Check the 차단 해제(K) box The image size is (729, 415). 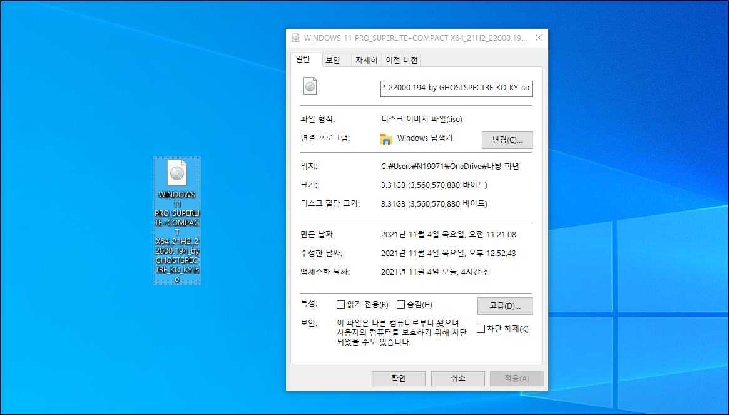click(481, 329)
